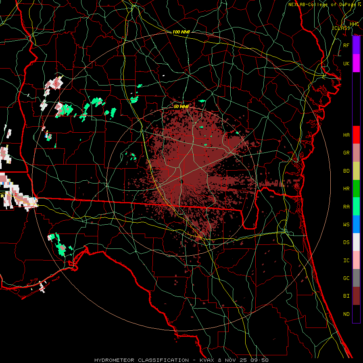Click the RF purple legend color swatch
This screenshot has width=363, height=363.
(356, 45)
